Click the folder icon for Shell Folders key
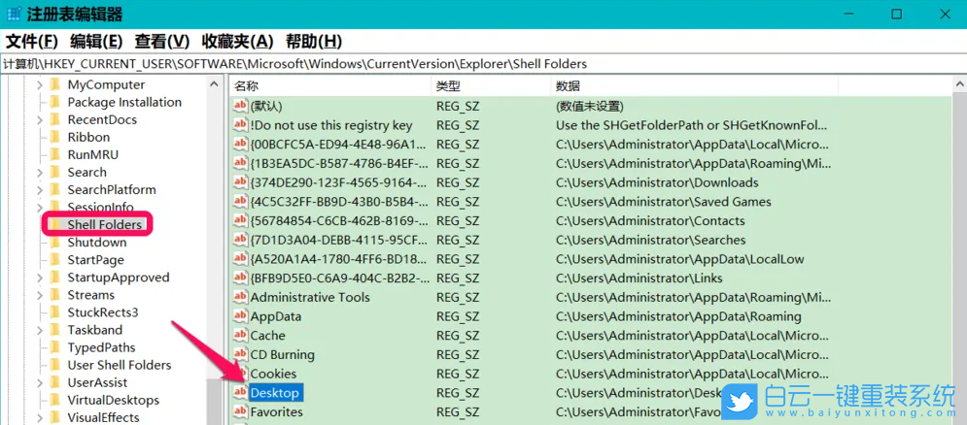 pyautogui.click(x=55, y=225)
